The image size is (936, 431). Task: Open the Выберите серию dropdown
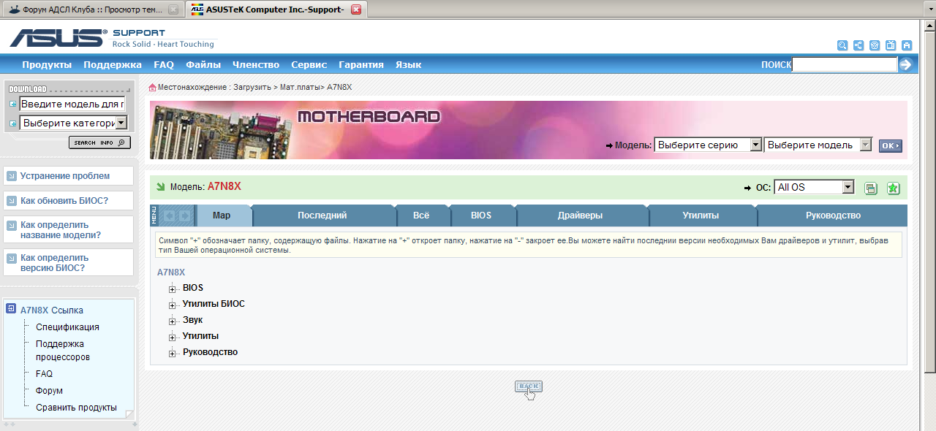(x=708, y=145)
